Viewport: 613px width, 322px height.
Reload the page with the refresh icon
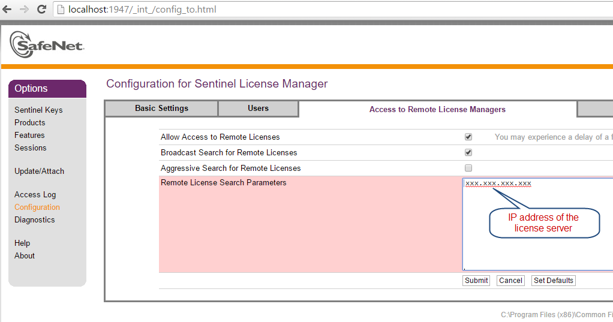pyautogui.click(x=41, y=10)
